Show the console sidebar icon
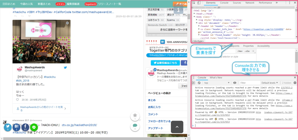Image resolution: width=298 pixels, height=140 pixels. click(194, 83)
